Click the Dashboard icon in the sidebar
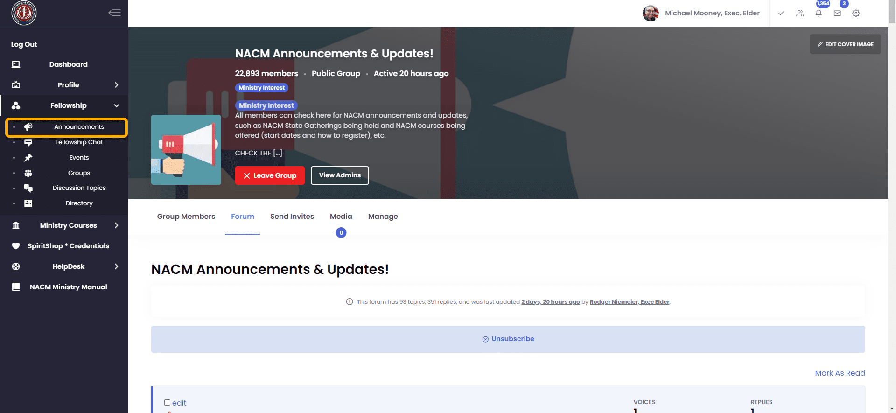This screenshot has height=413, width=896. (16, 64)
